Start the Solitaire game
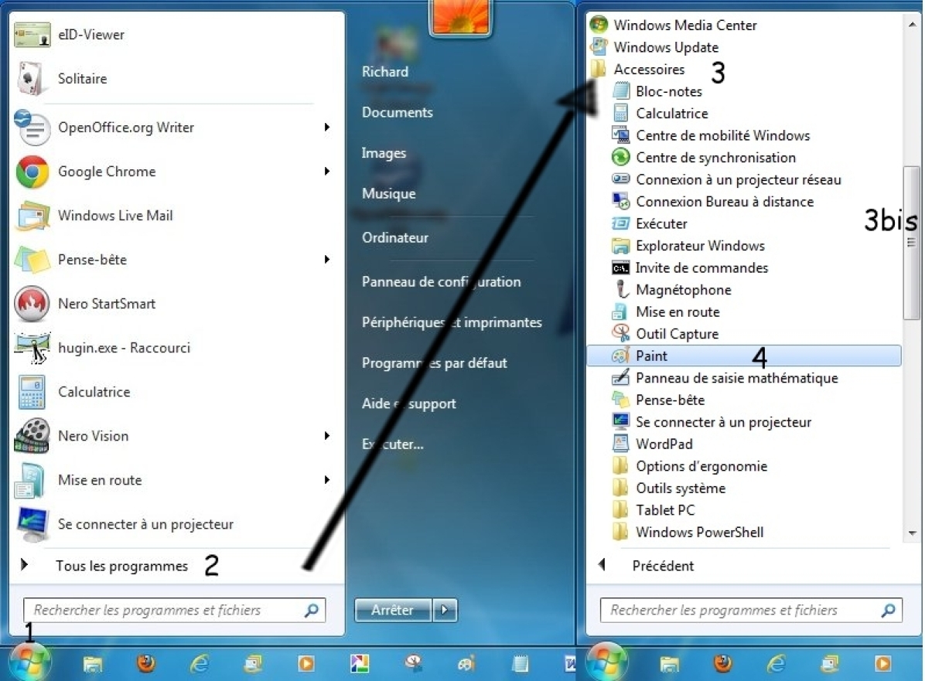Viewport: 925px width, 681px height. [82, 79]
